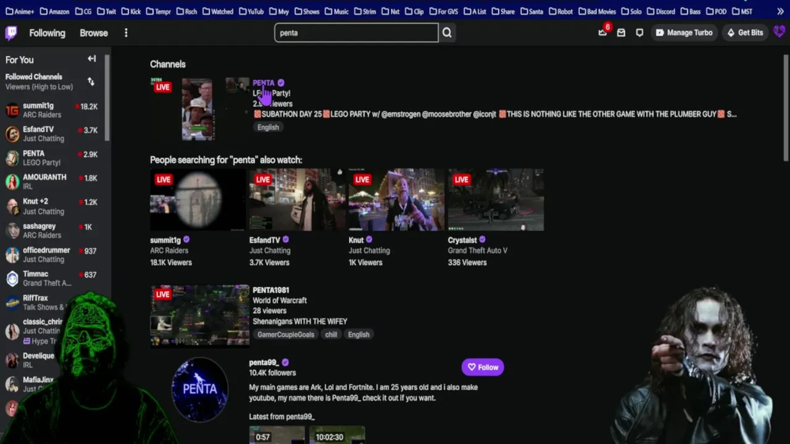Click the chill tag

331,334
